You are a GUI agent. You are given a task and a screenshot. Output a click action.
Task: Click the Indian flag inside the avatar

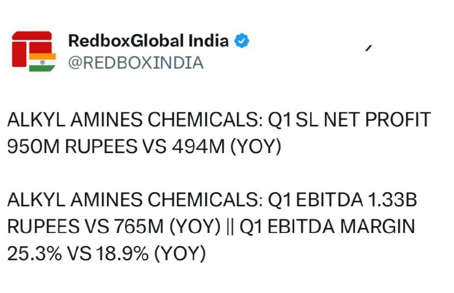coord(42,62)
